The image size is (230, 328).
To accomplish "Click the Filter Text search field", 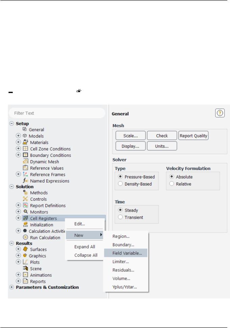I will click(57, 113).
